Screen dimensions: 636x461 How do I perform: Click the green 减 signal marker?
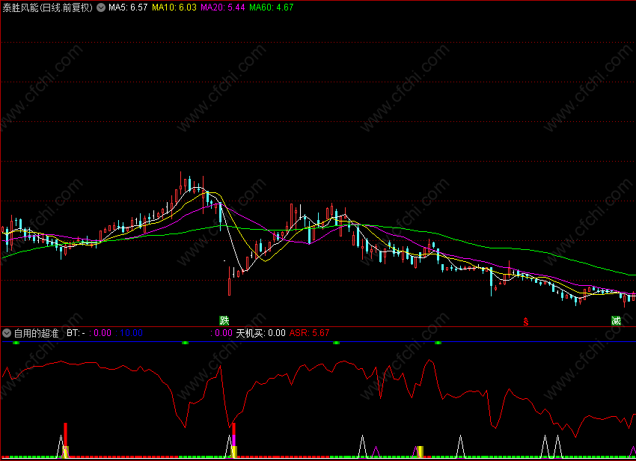[x=616, y=320]
